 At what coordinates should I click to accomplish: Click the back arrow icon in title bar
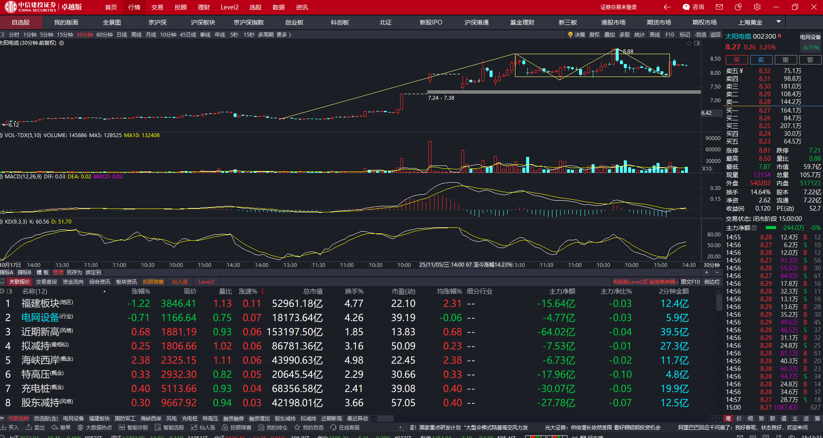[667, 7]
